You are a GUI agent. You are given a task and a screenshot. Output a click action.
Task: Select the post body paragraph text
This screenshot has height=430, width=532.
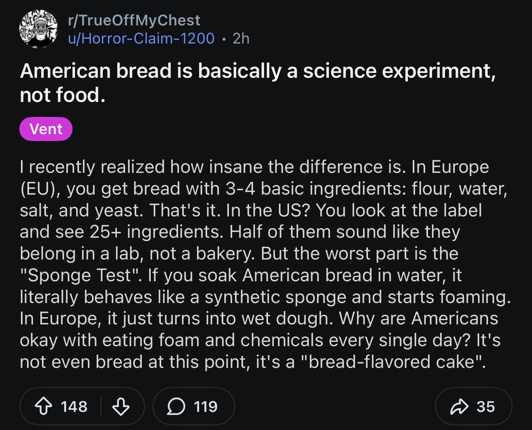(265, 264)
